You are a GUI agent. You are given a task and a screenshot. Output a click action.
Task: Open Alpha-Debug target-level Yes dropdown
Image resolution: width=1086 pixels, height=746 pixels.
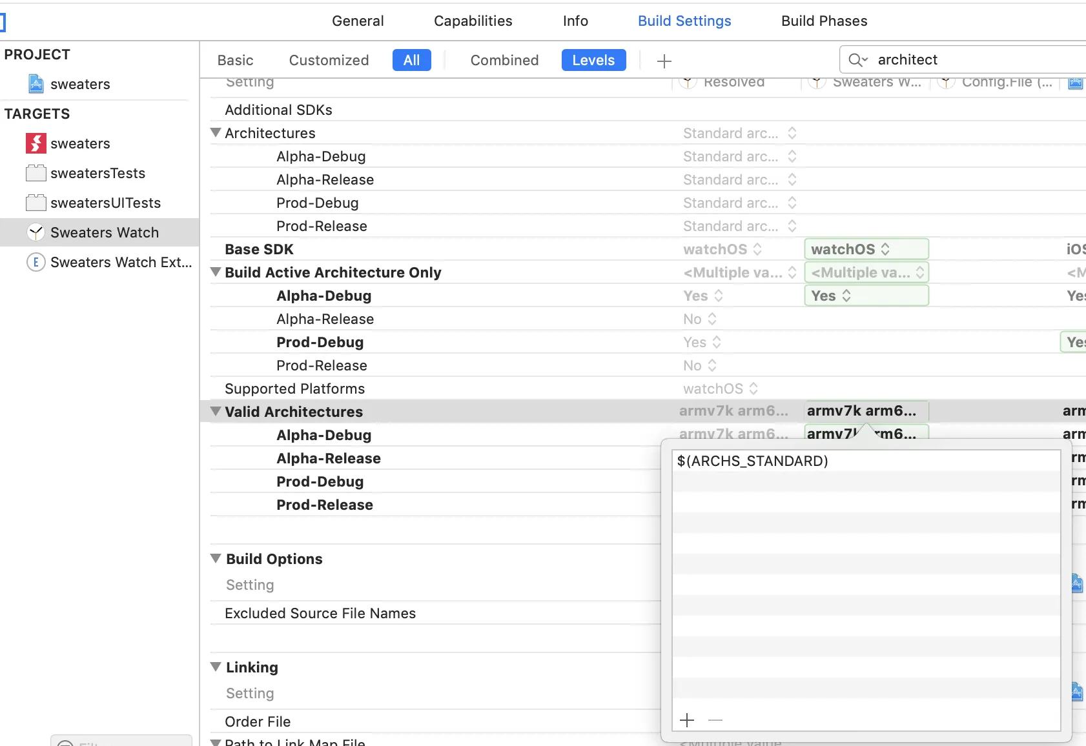[866, 296]
